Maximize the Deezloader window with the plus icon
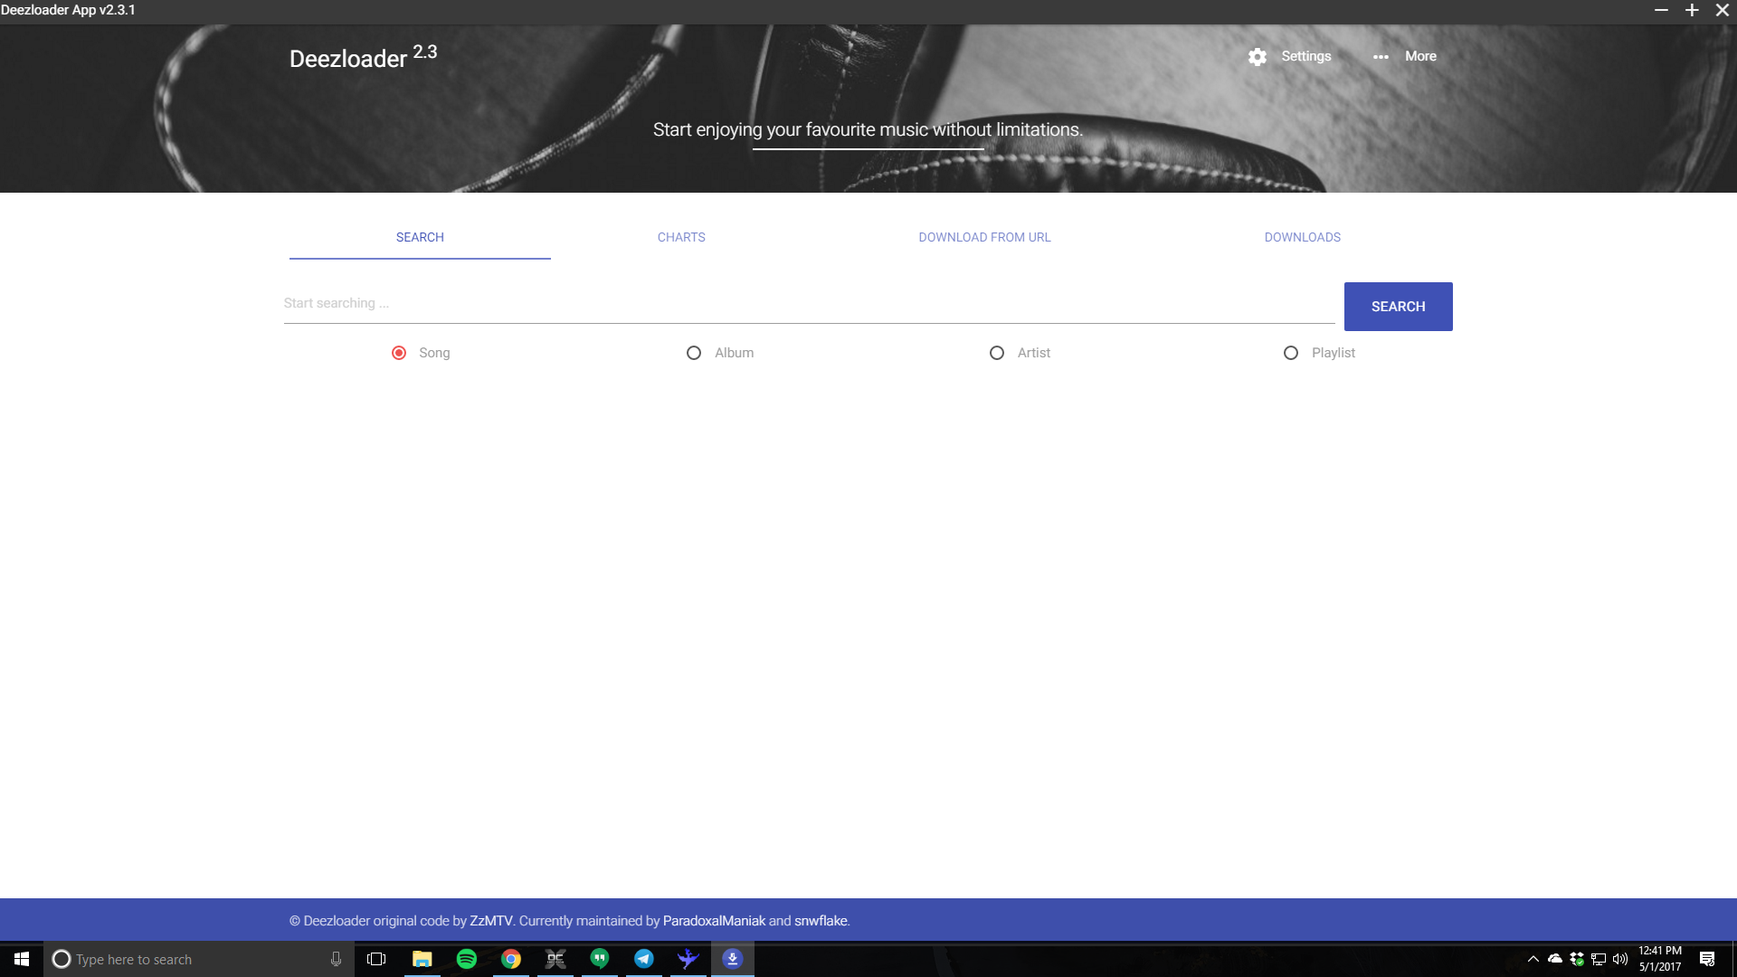 tap(1692, 10)
